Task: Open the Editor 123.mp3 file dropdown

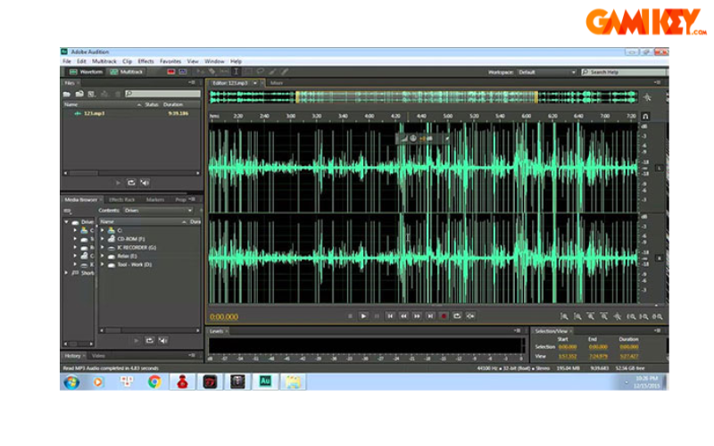Action: pyautogui.click(x=255, y=83)
